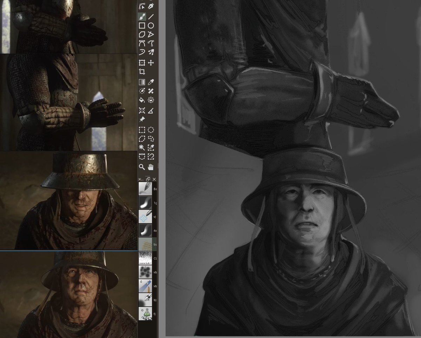Select the Measure angle tool
421x338 pixels.
tap(151, 111)
